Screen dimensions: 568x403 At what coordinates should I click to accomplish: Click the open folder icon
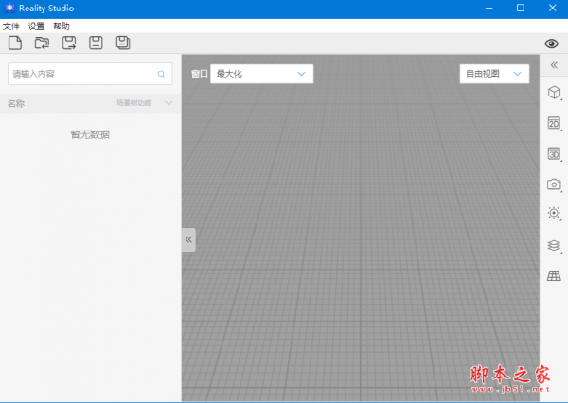(x=42, y=43)
